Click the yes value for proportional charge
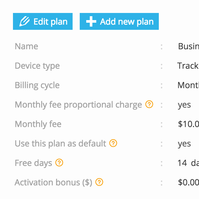 tap(184, 105)
